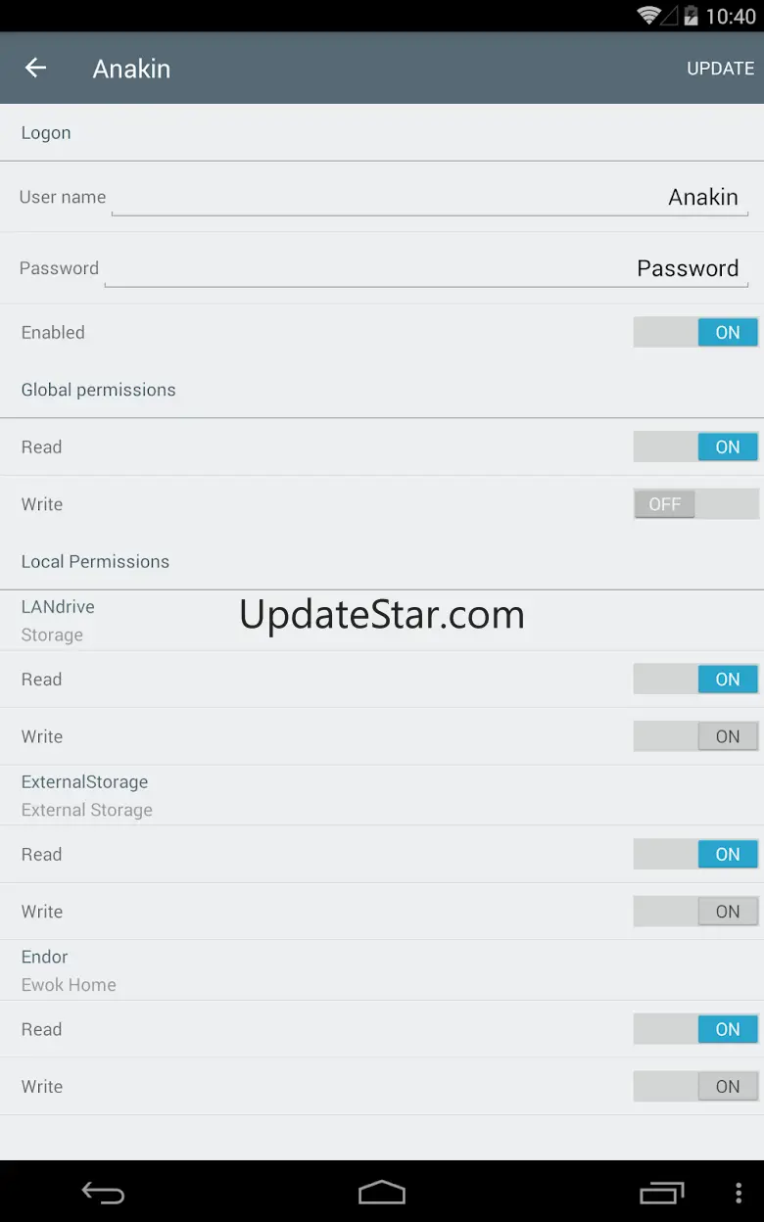
Task: Toggle ExternalStorage Write permission switch
Action: click(695, 912)
